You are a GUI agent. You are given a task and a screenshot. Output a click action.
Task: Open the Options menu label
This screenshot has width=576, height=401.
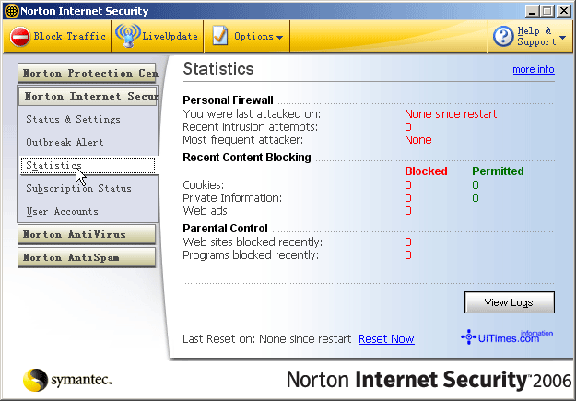coord(253,36)
